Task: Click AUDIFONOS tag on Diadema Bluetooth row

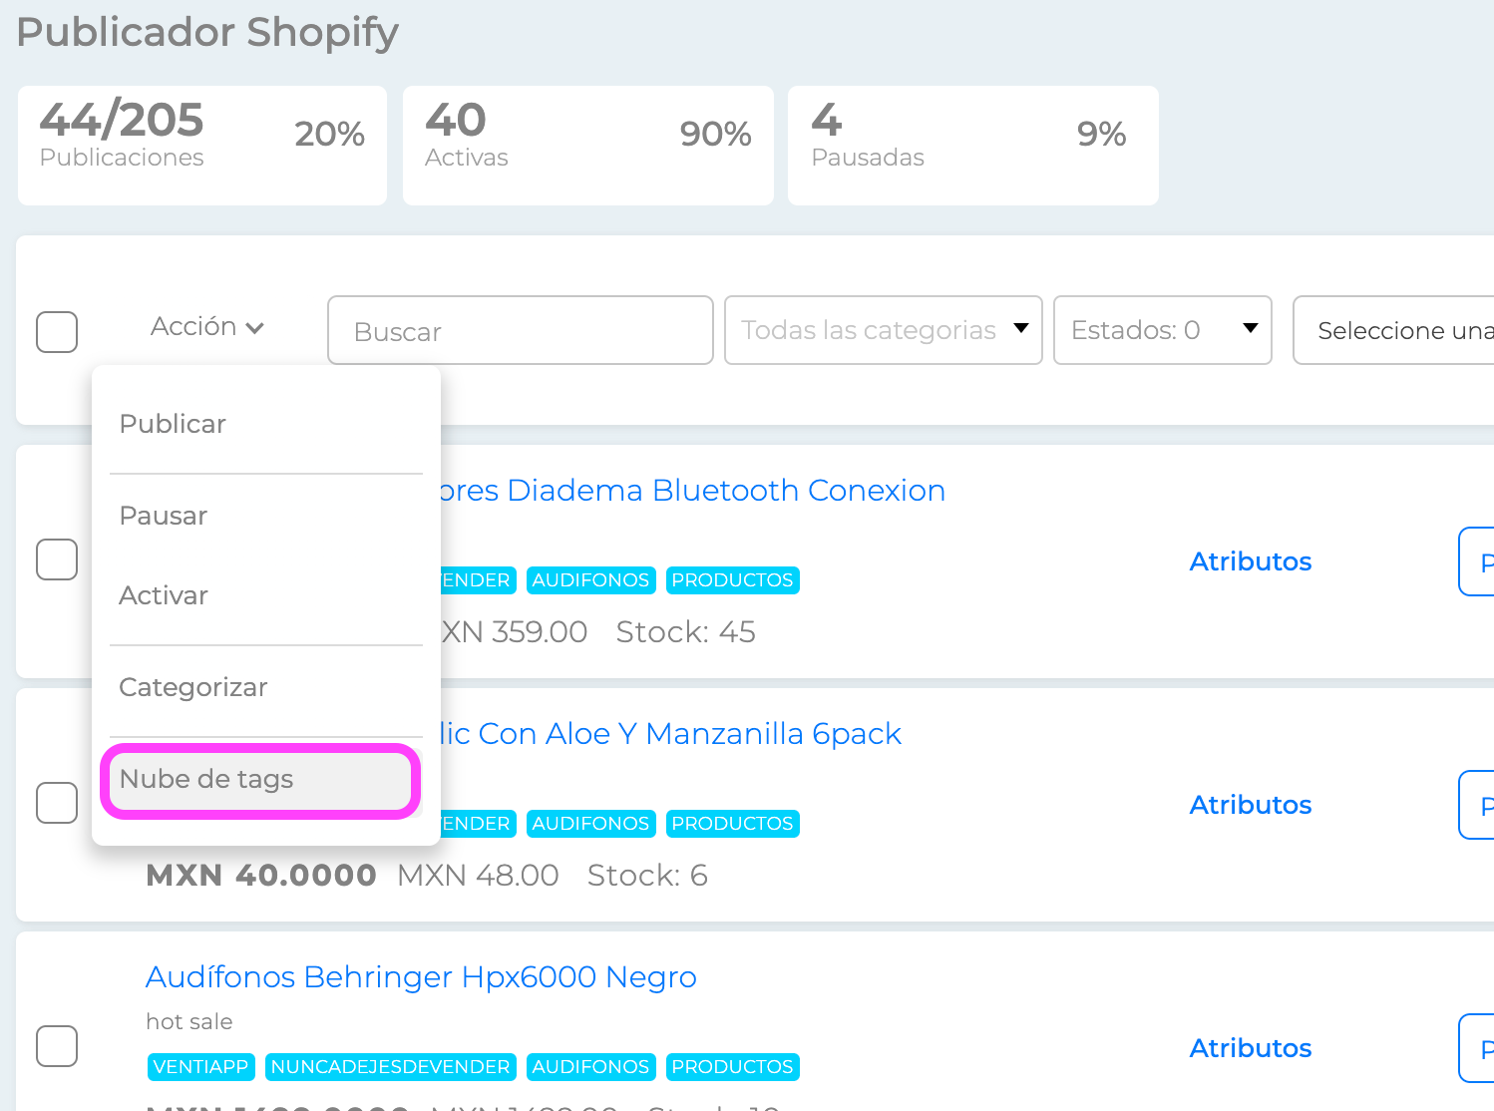Action: coord(590,580)
